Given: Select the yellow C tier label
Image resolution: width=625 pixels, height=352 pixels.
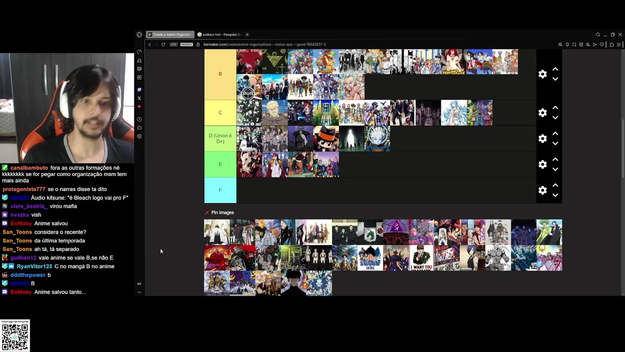Looking at the screenshot, I should [x=220, y=112].
